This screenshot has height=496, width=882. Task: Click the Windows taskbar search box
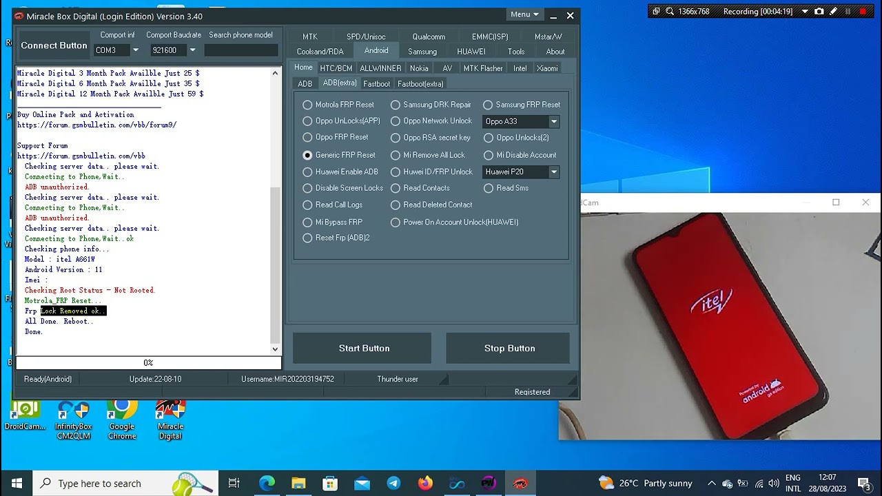point(125,483)
